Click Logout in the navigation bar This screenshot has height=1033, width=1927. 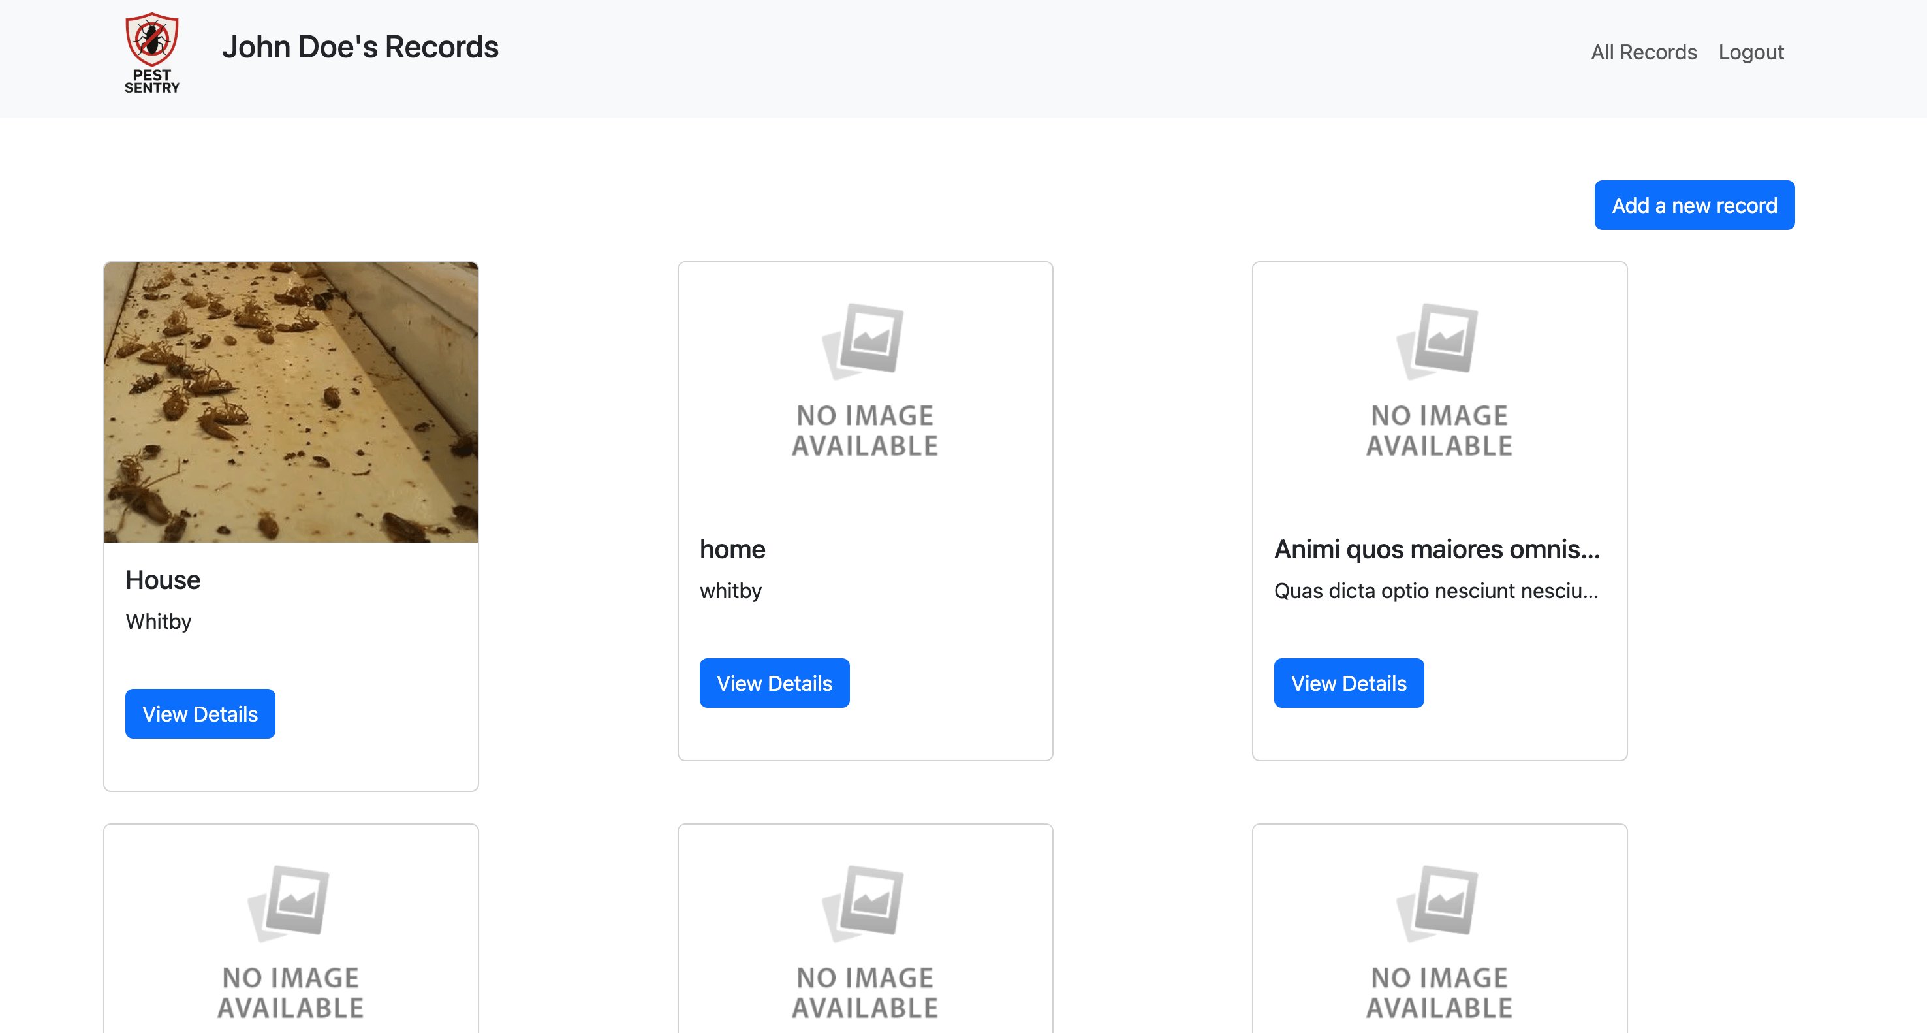pos(1751,52)
